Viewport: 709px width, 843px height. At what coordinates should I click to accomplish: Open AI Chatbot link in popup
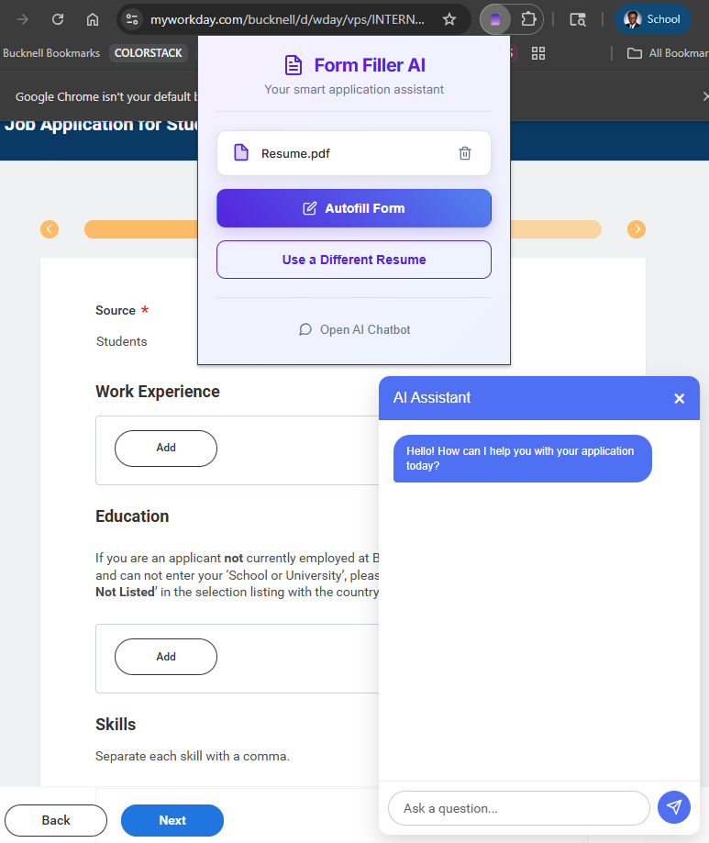(355, 329)
